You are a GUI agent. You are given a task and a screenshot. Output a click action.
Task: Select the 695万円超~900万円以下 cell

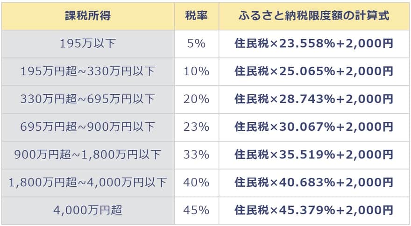(x=88, y=127)
